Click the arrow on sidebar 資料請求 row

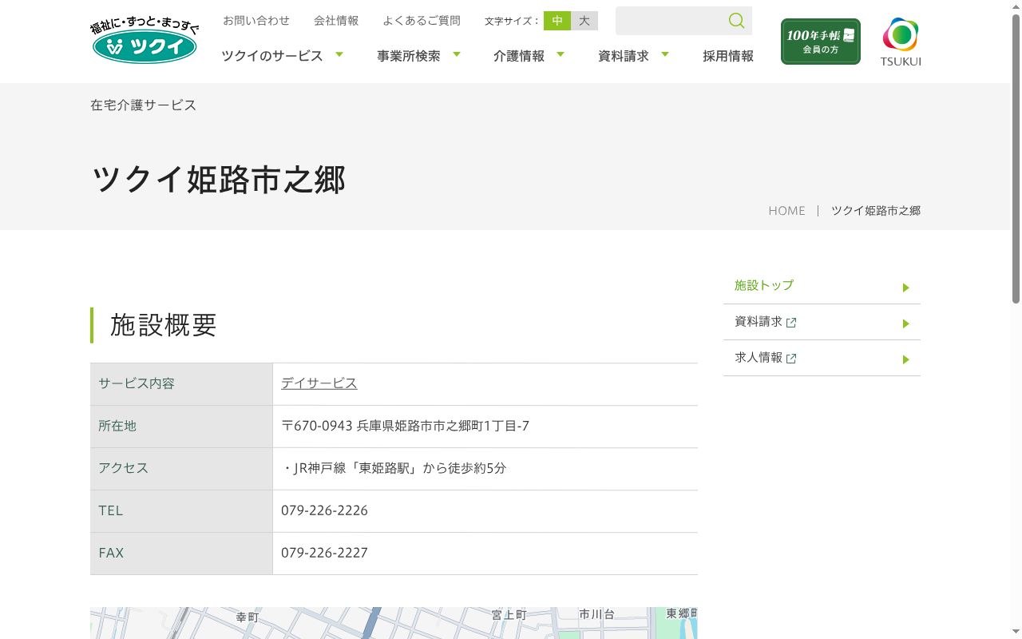point(906,323)
